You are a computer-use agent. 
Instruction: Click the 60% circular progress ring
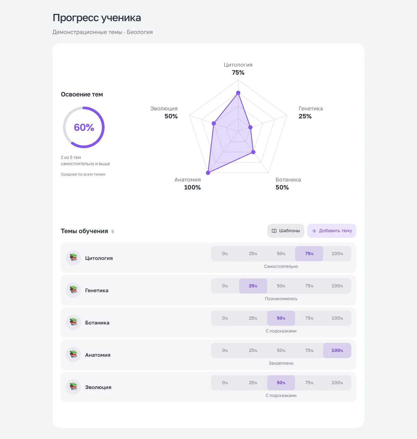tap(84, 127)
